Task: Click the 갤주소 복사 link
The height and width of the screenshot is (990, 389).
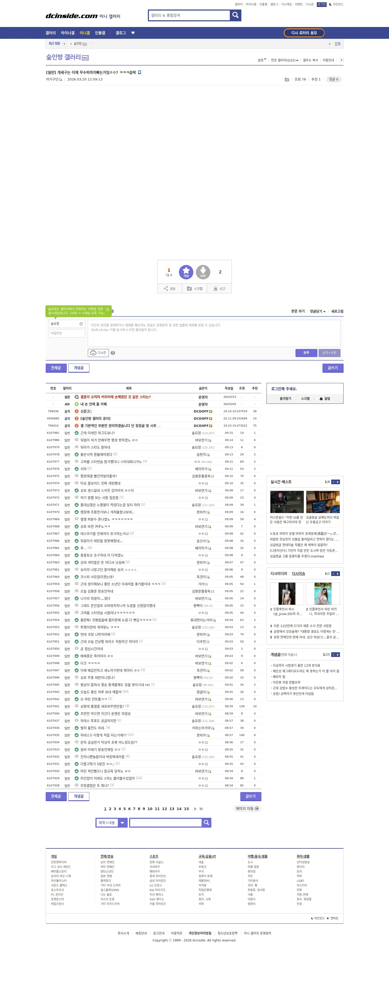Action: pos(310,60)
